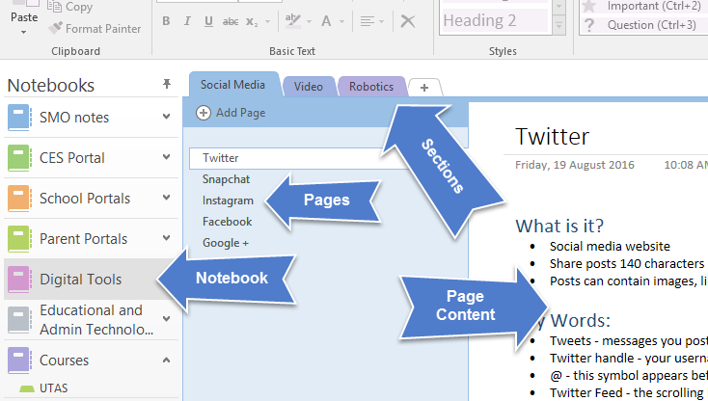Click the page date Friday, 19 August 2016

[x=574, y=165]
